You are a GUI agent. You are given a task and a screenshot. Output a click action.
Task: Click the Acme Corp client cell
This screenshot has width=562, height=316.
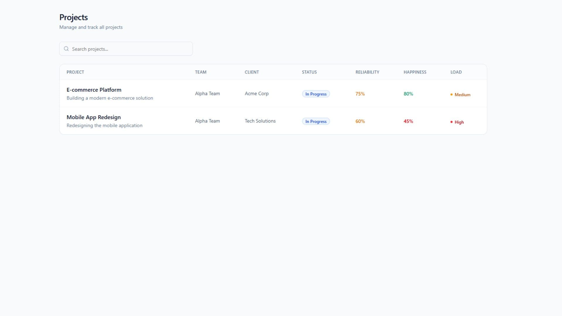[x=257, y=94]
